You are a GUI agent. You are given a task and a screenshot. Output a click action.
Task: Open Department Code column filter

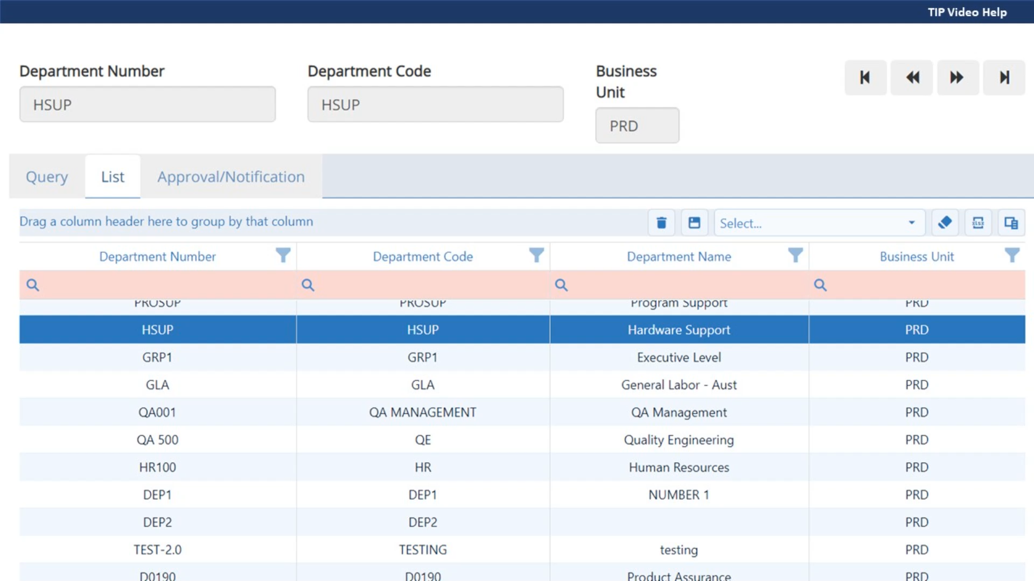[536, 255]
